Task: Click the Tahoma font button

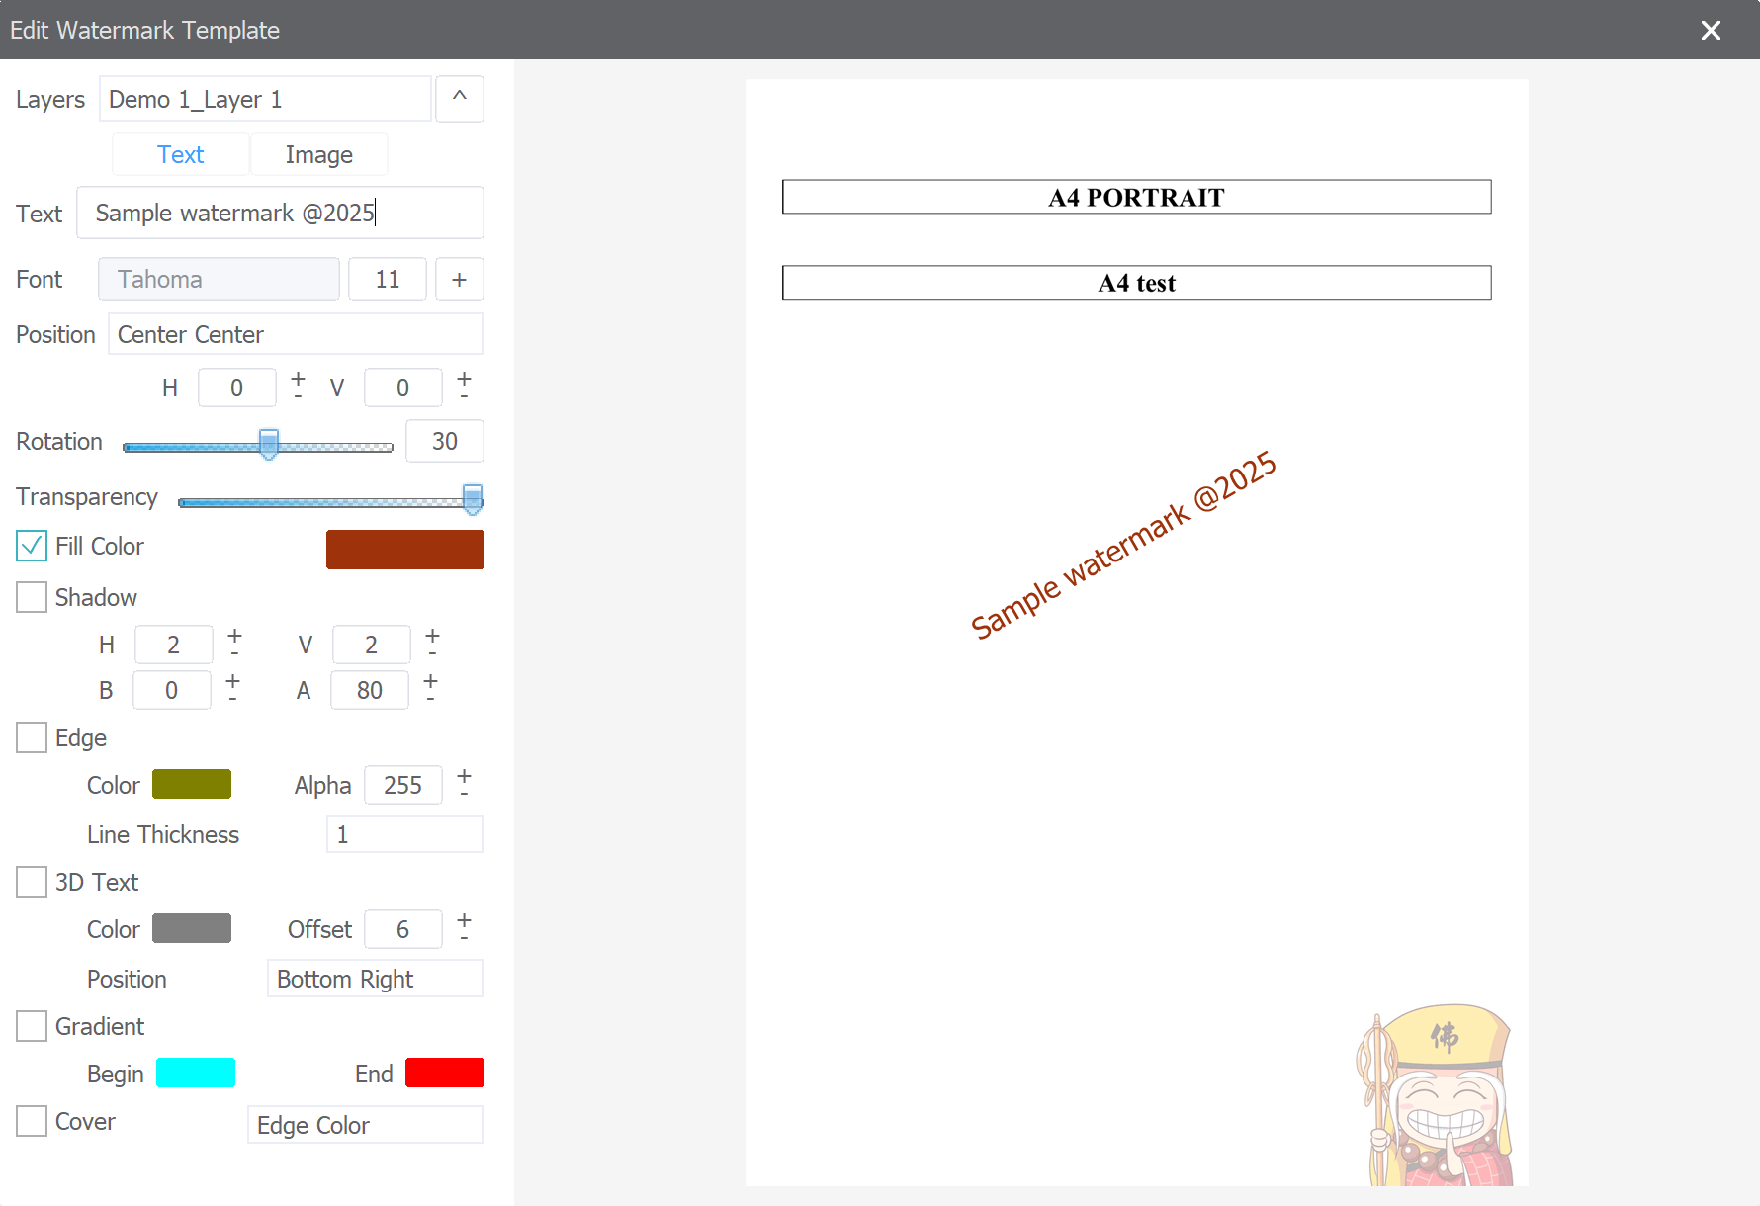Action: (219, 280)
